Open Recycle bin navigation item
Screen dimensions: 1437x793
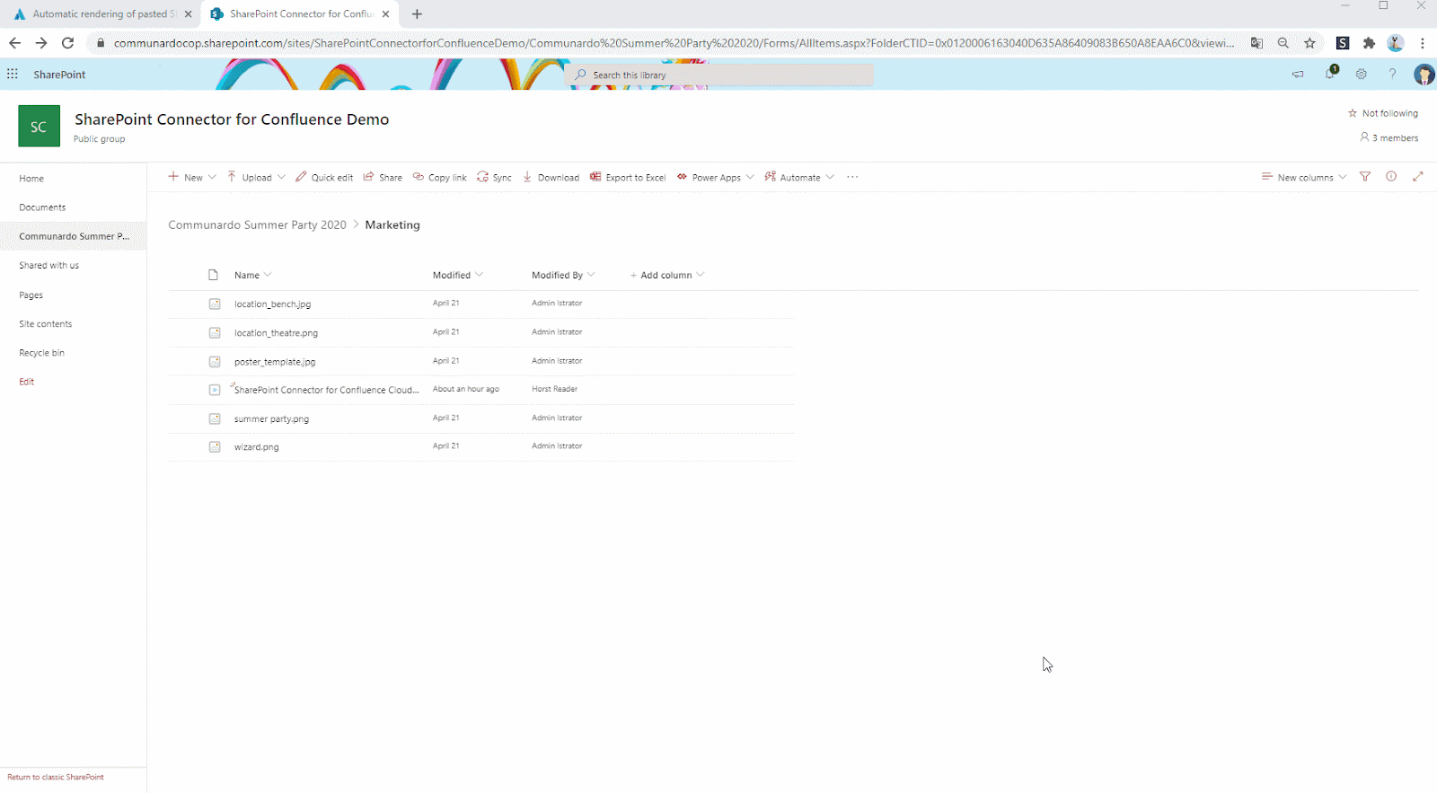pyautogui.click(x=42, y=353)
